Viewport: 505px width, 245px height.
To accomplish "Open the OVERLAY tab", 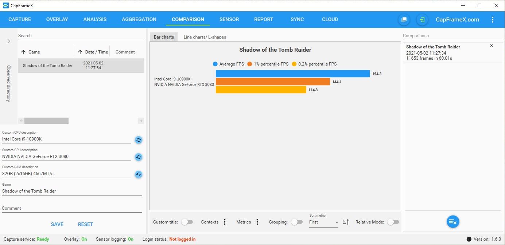I will 57,20.
